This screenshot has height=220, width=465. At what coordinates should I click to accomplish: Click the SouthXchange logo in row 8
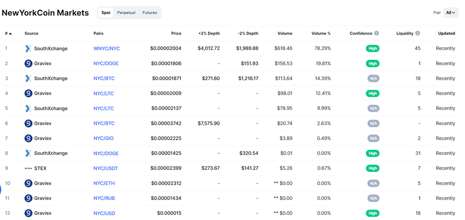coord(28,153)
